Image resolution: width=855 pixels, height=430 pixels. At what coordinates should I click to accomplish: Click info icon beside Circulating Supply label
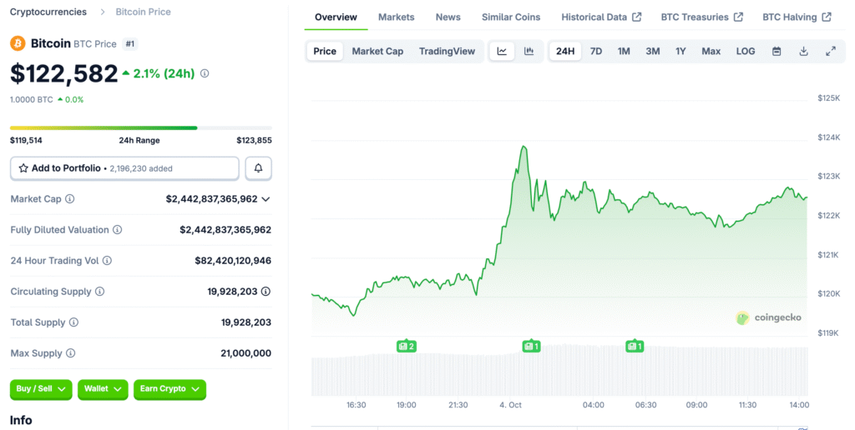click(x=100, y=292)
